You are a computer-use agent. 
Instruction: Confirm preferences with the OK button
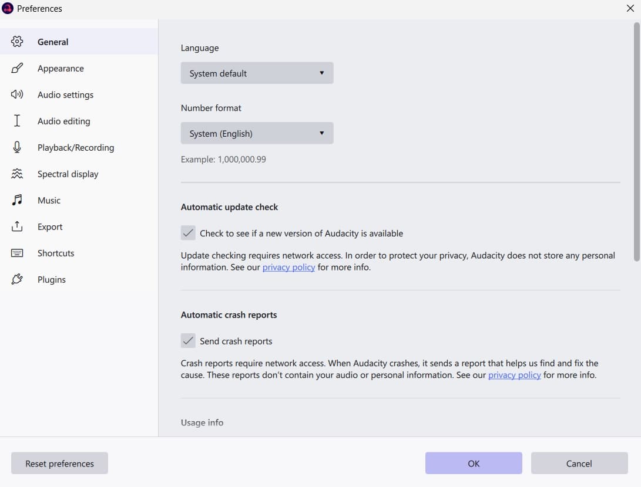point(474,464)
